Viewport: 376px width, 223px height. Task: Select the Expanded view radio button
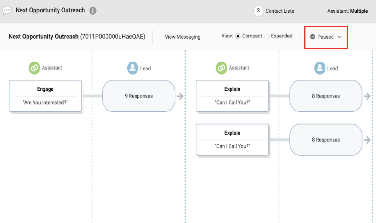[267, 36]
